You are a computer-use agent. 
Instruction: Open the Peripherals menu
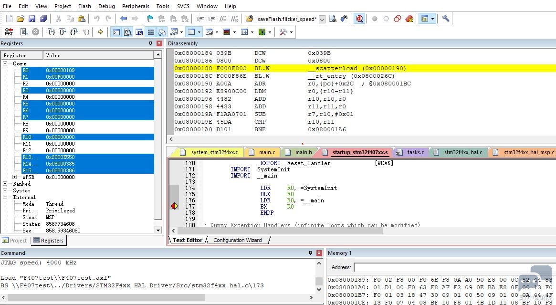click(x=136, y=6)
